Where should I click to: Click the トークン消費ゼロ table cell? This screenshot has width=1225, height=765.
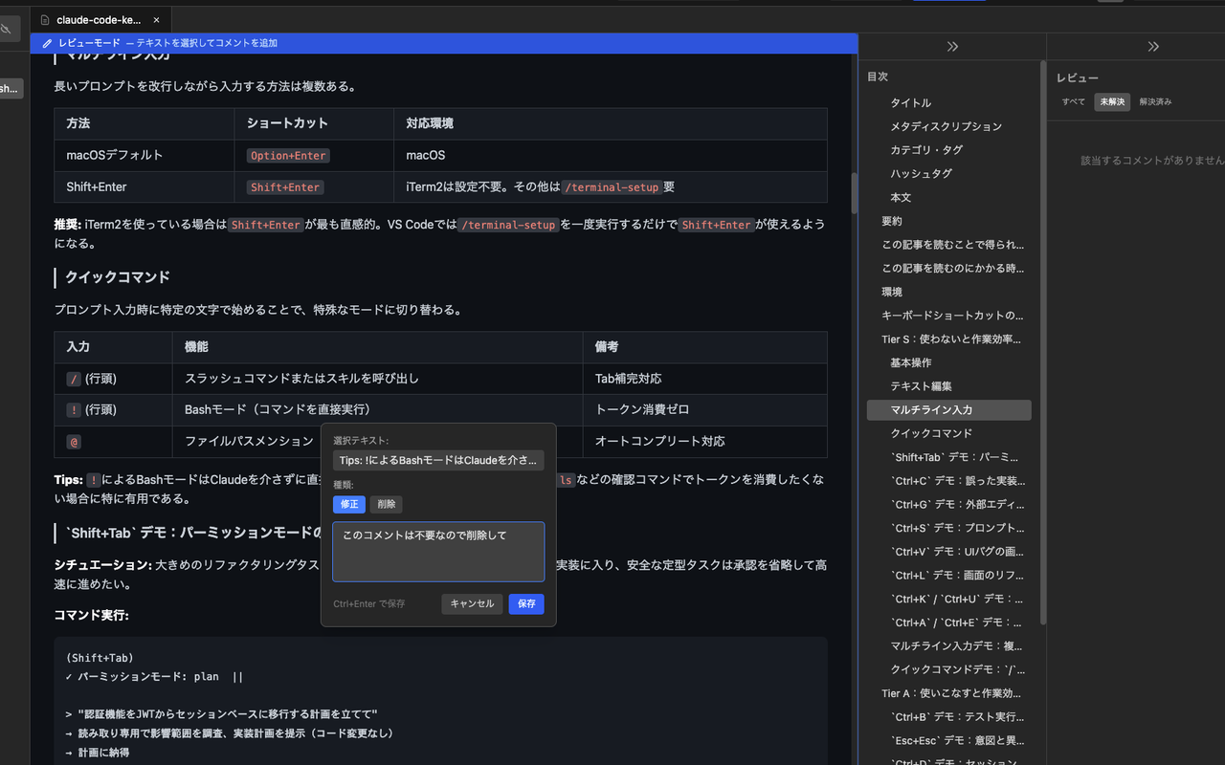[704, 410]
